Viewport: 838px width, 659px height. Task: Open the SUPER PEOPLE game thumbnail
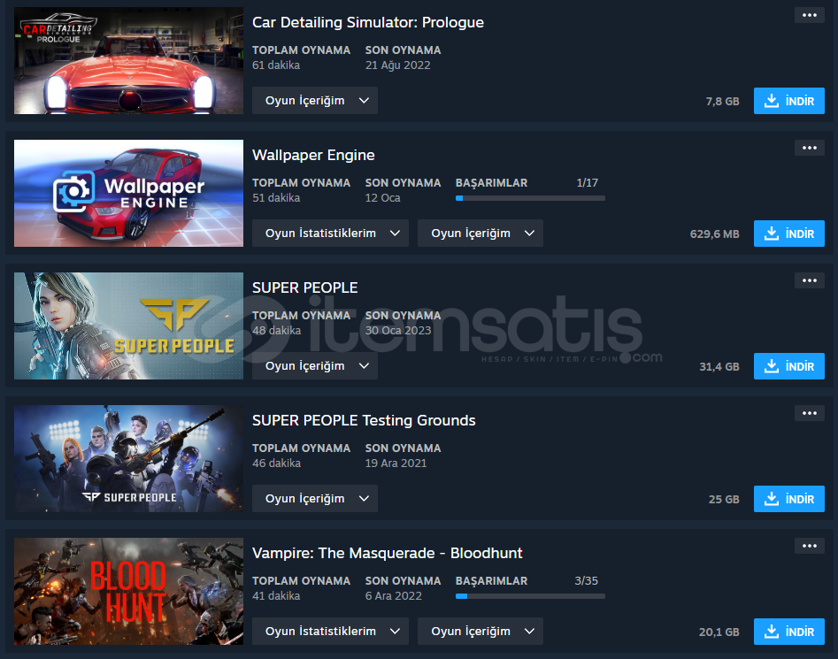[129, 326]
